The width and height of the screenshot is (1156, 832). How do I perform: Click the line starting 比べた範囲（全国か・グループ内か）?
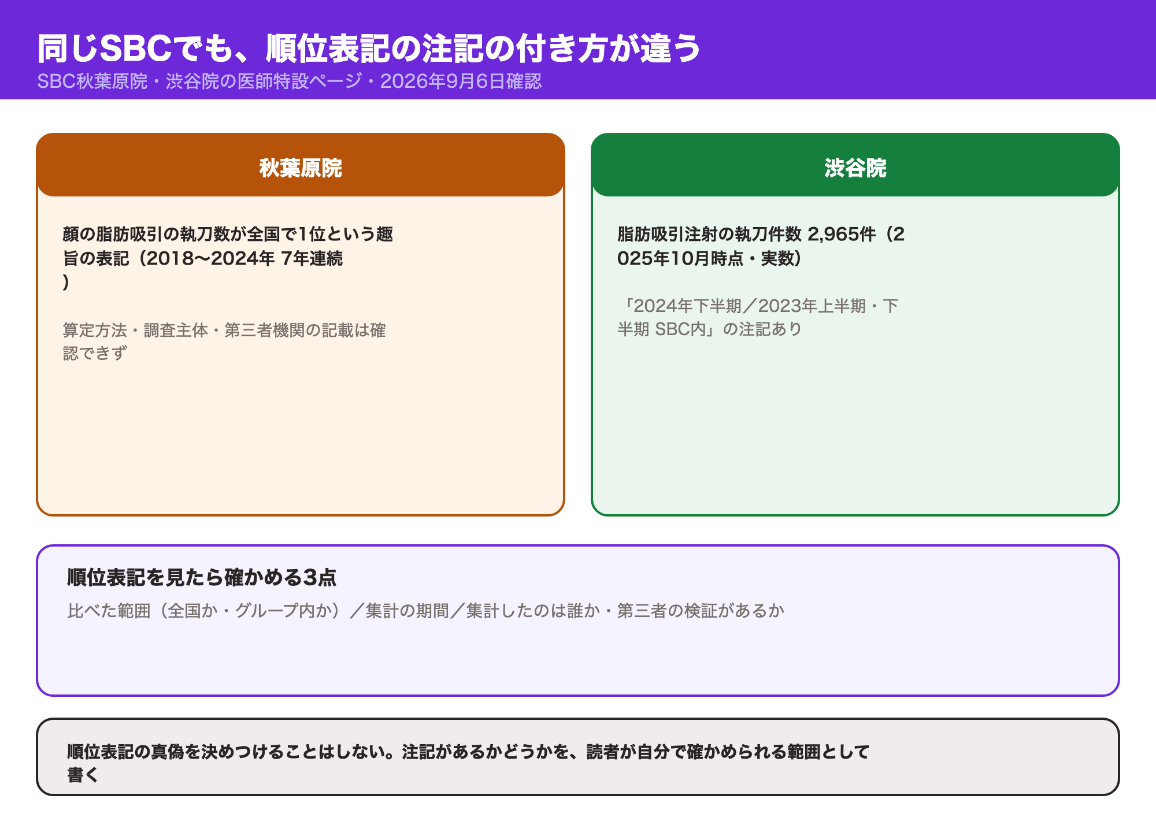click(425, 611)
